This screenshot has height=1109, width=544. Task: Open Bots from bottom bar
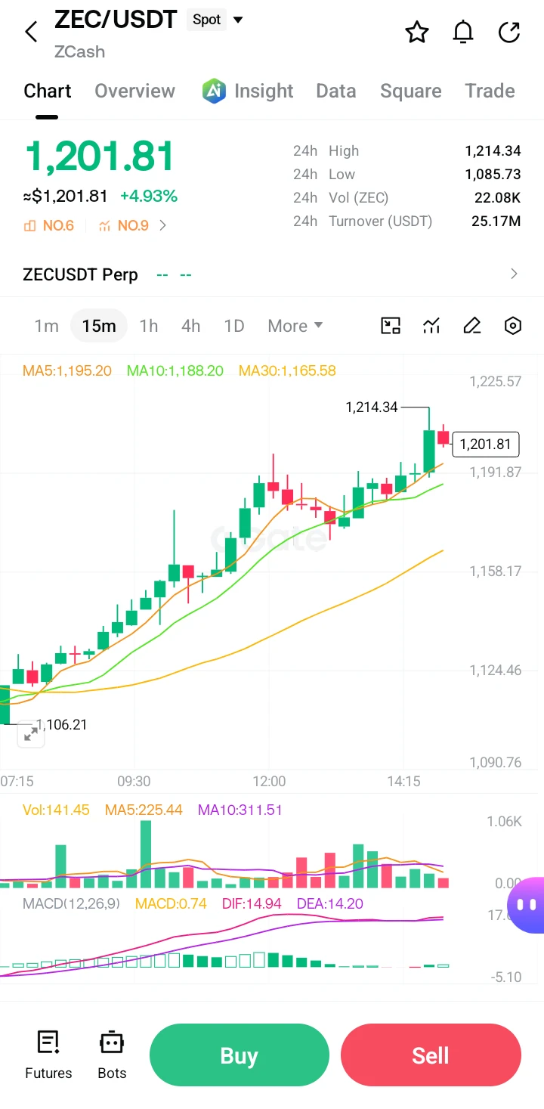[112, 1055]
